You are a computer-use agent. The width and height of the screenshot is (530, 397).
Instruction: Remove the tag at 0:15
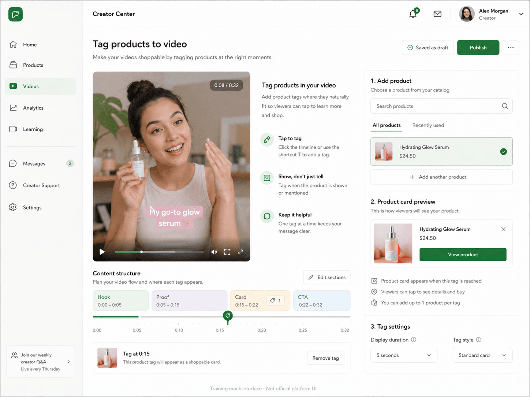point(325,358)
